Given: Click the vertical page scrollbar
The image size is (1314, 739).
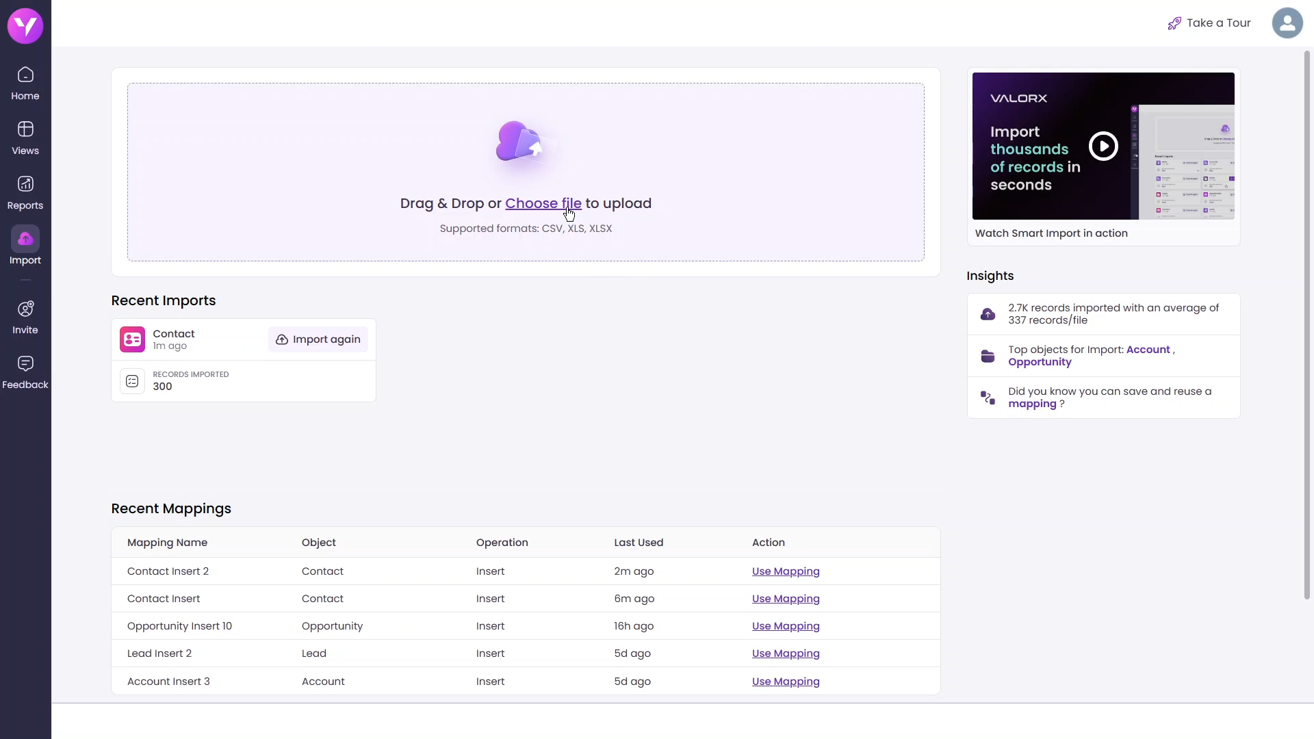Looking at the screenshot, I should tap(1306, 325).
